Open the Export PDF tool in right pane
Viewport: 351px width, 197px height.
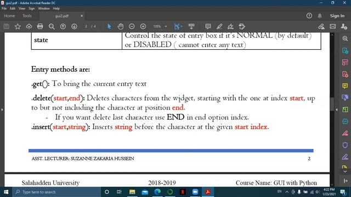[345, 51]
